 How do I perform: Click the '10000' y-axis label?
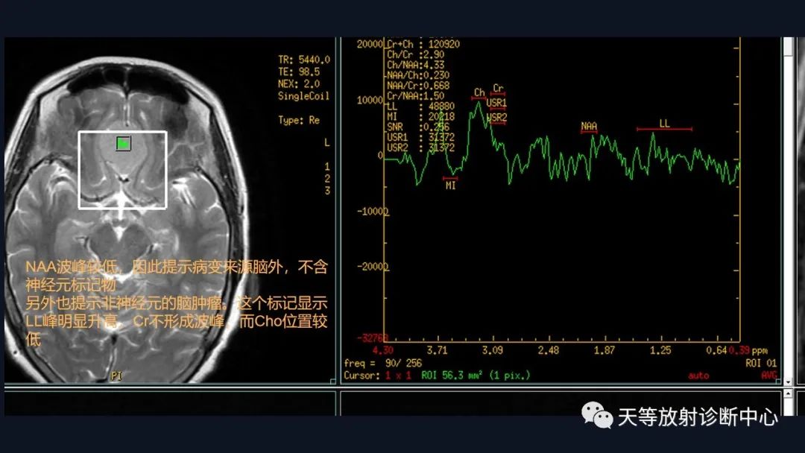point(370,100)
